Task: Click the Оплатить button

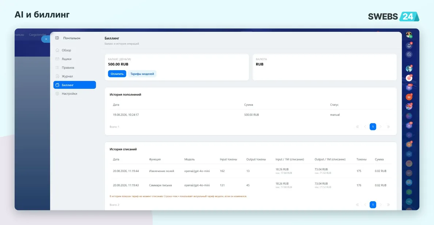Action: [117, 74]
